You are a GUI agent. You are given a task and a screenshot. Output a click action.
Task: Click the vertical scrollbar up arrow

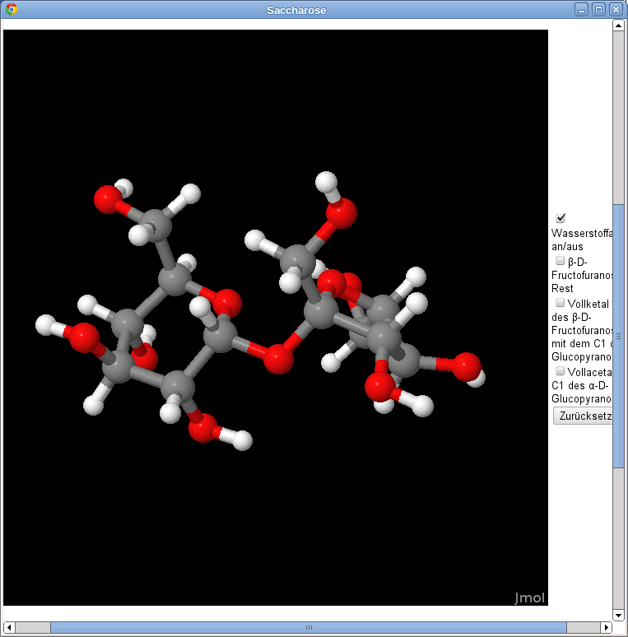click(618, 25)
